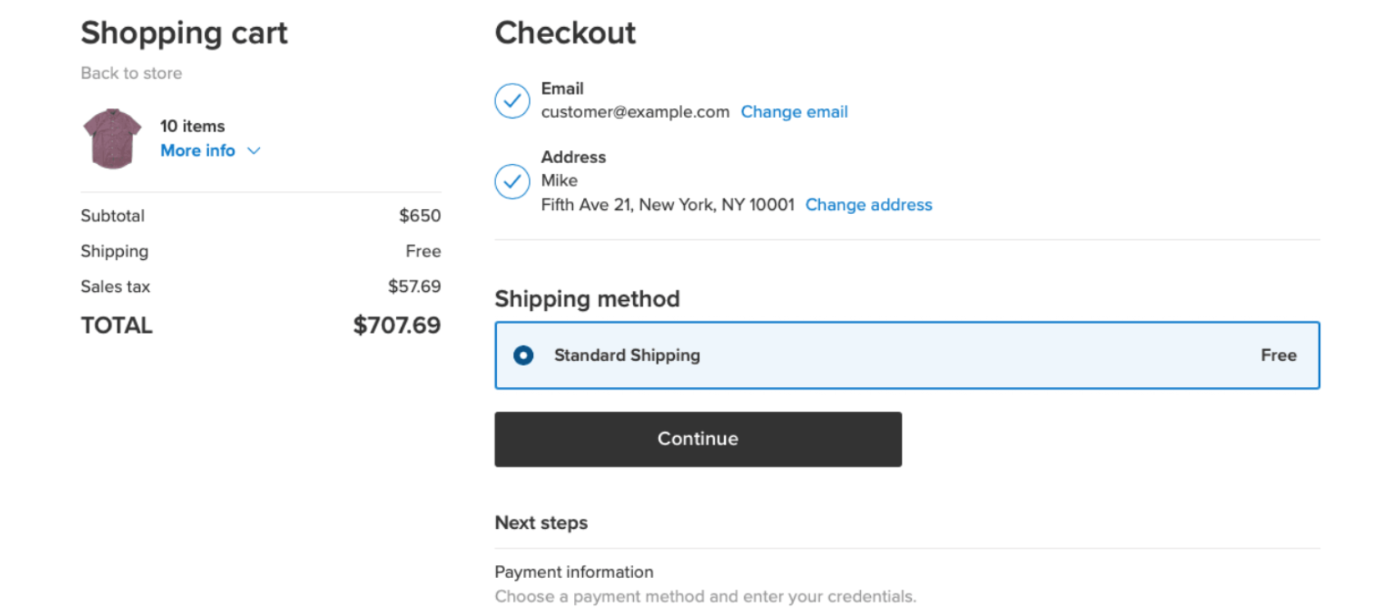Click the Standard Shipping option label
The height and width of the screenshot is (615, 1399).
point(627,355)
